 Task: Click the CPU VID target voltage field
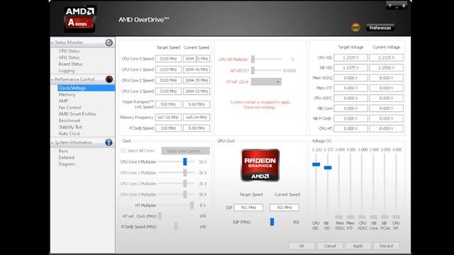tap(350, 57)
